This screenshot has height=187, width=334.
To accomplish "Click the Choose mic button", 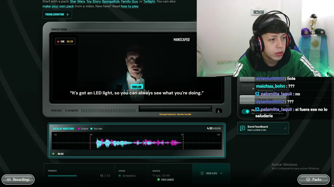I will pos(264,100).
